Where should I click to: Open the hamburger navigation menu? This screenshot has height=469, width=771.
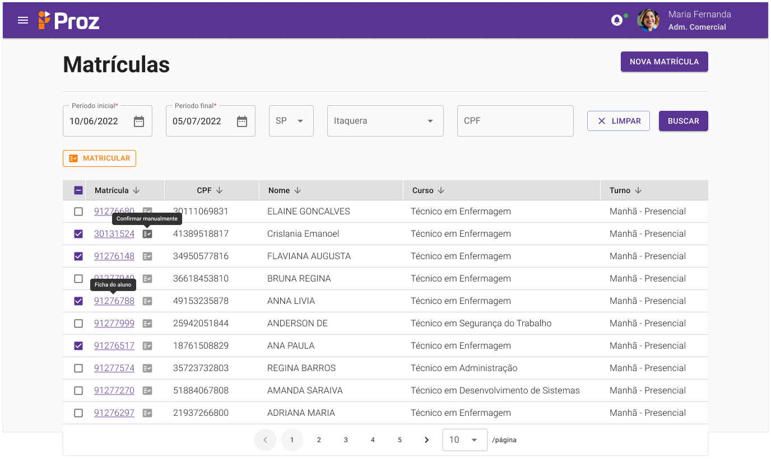[23, 21]
